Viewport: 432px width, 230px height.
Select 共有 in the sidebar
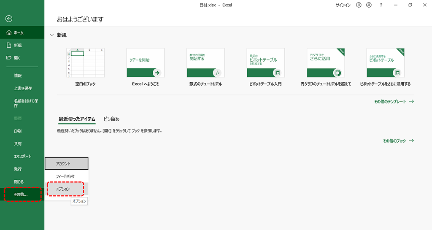(22, 144)
